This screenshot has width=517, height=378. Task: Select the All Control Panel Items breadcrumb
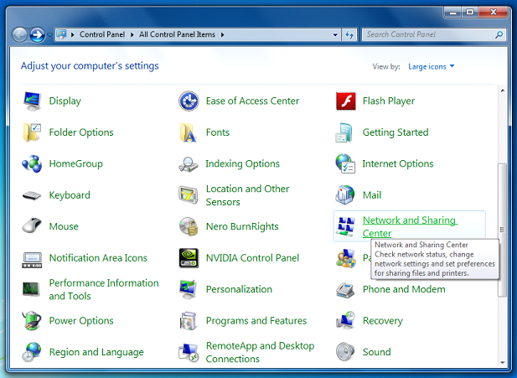click(177, 34)
